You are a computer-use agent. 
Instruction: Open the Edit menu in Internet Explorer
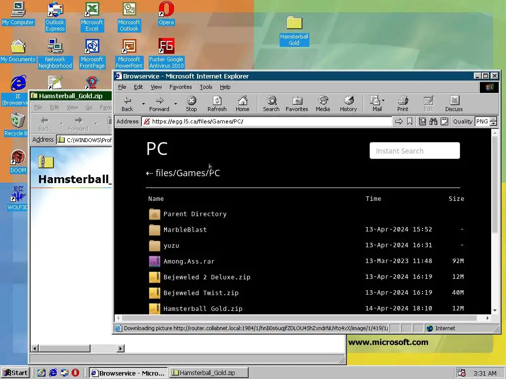[138, 87]
